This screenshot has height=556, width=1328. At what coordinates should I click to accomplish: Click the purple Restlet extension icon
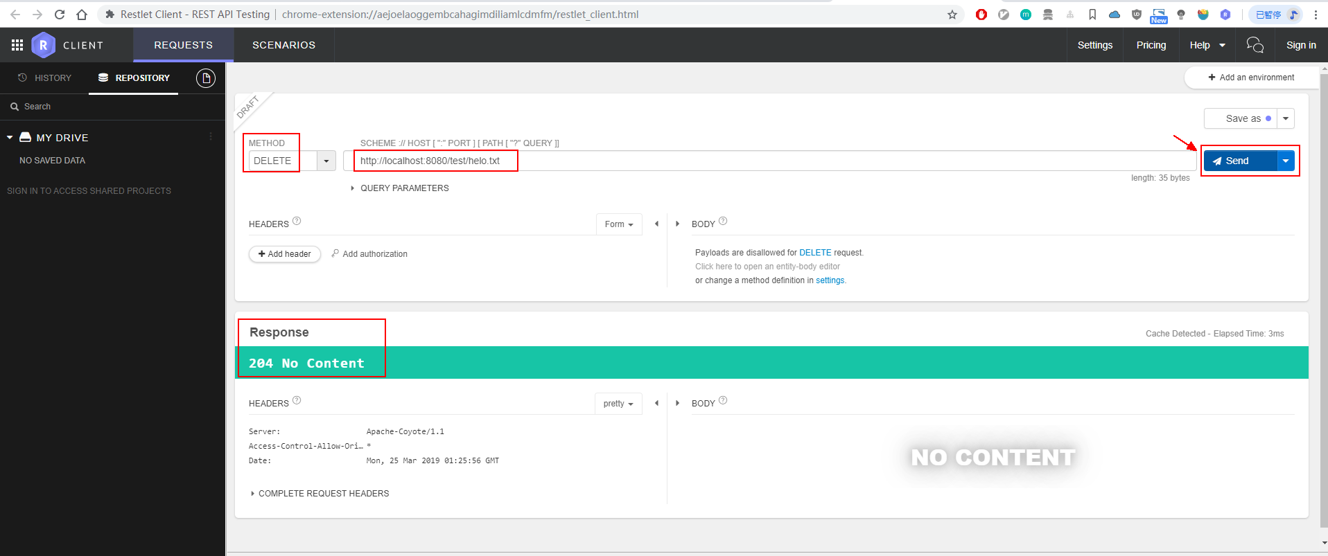(1225, 15)
